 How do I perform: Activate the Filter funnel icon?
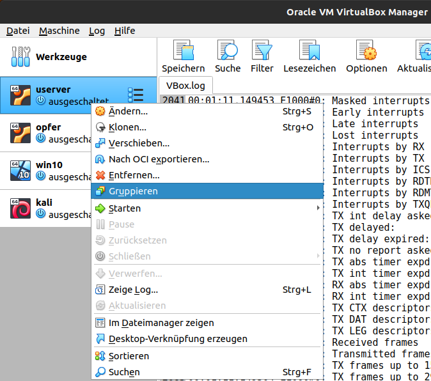coord(262,50)
